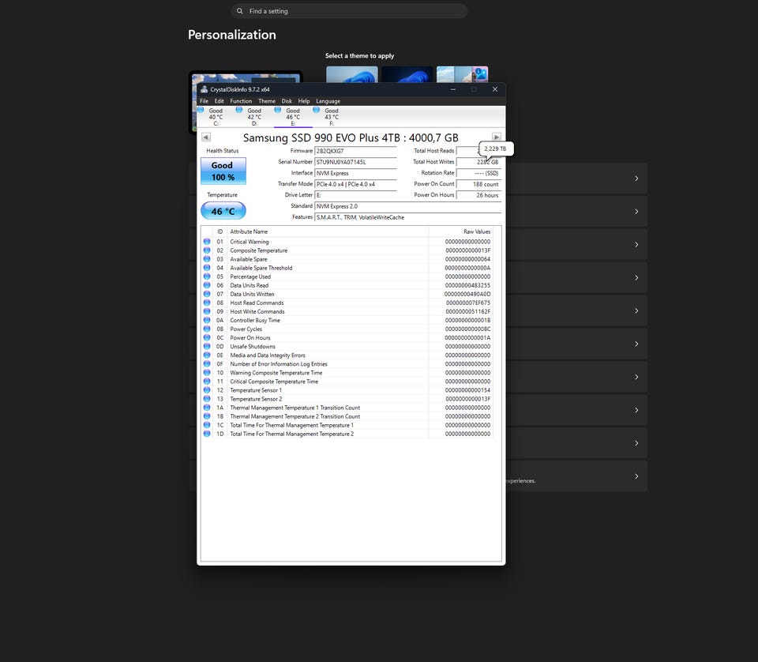Viewport: 758px width, 662px height.
Task: Open the Theme menu
Action: 267,101
